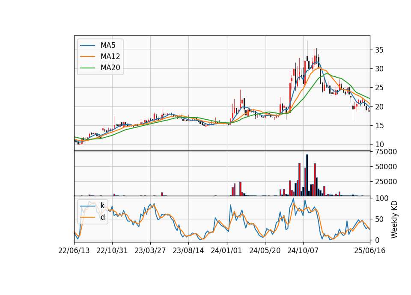Viewport: 411px width, 295px height.
Task: Click the price axis value 30
Action: 379,69
